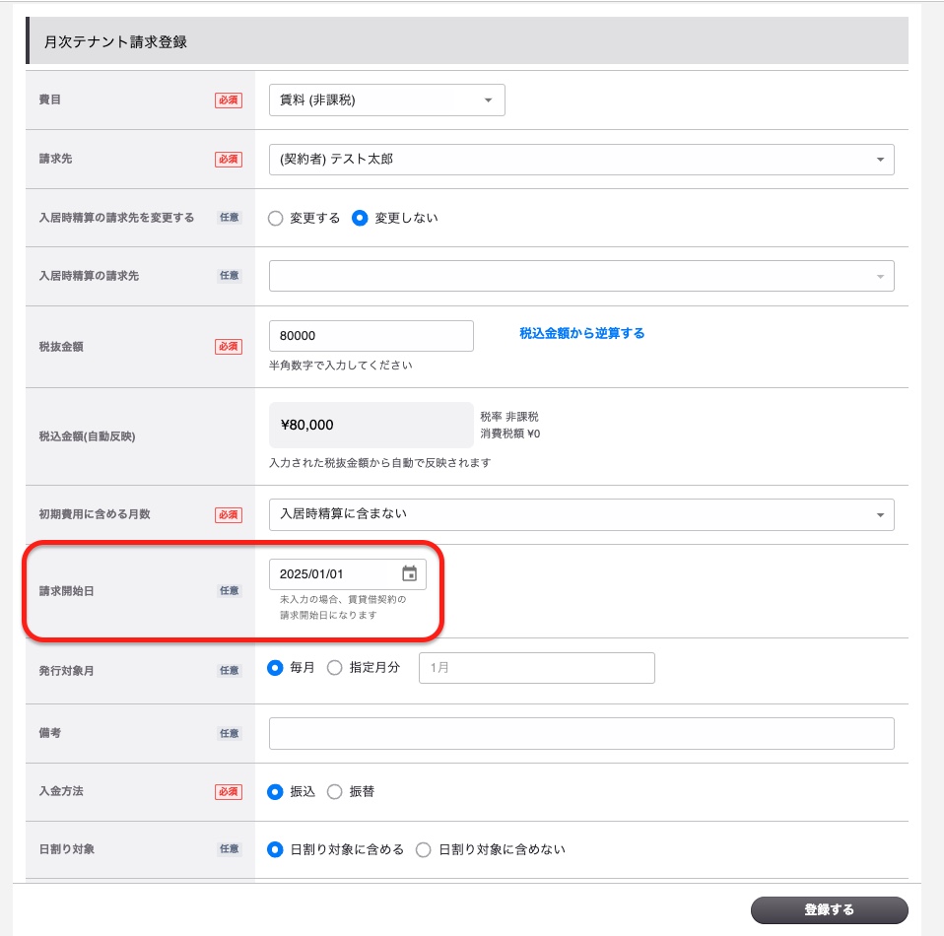Image resolution: width=944 pixels, height=936 pixels.
Task: Click the 半角数字で入力してください hint text
Action: pos(340,366)
